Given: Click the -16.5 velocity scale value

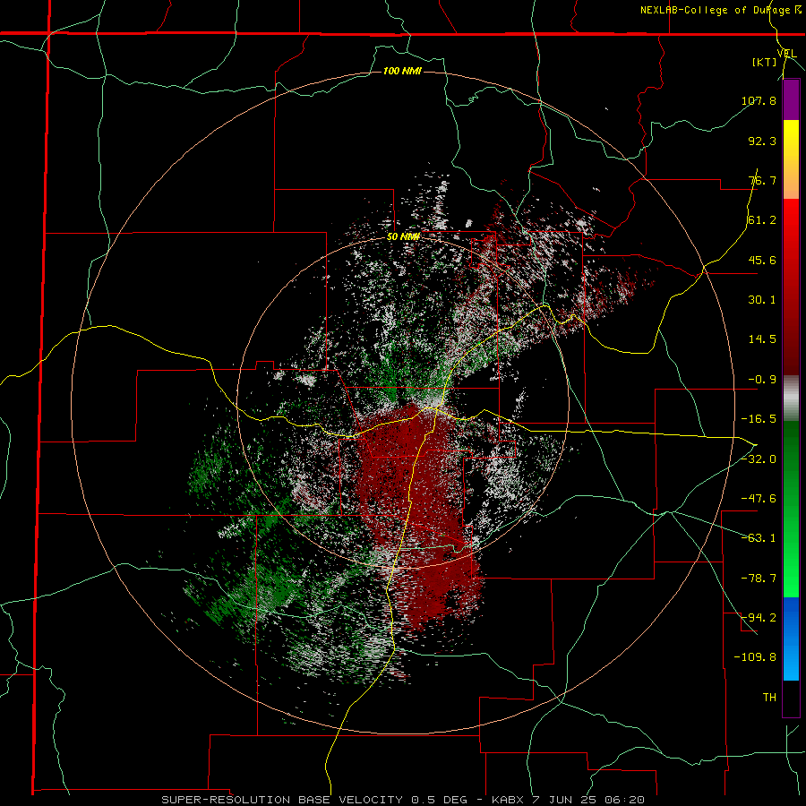Looking at the screenshot, I should tap(759, 419).
